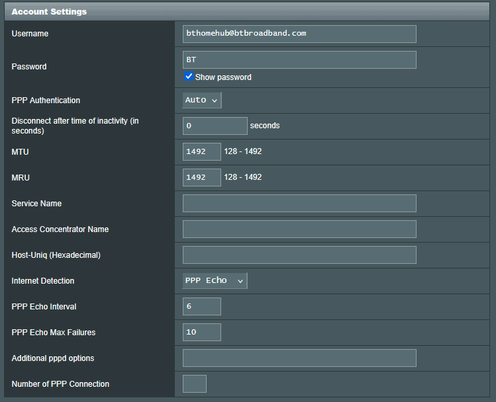
Task: Uncheck the Show password checkbox
Action: tap(189, 77)
